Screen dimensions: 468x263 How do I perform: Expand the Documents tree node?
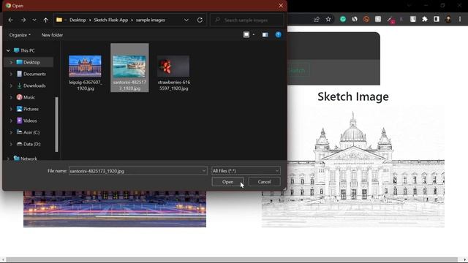(x=11, y=74)
